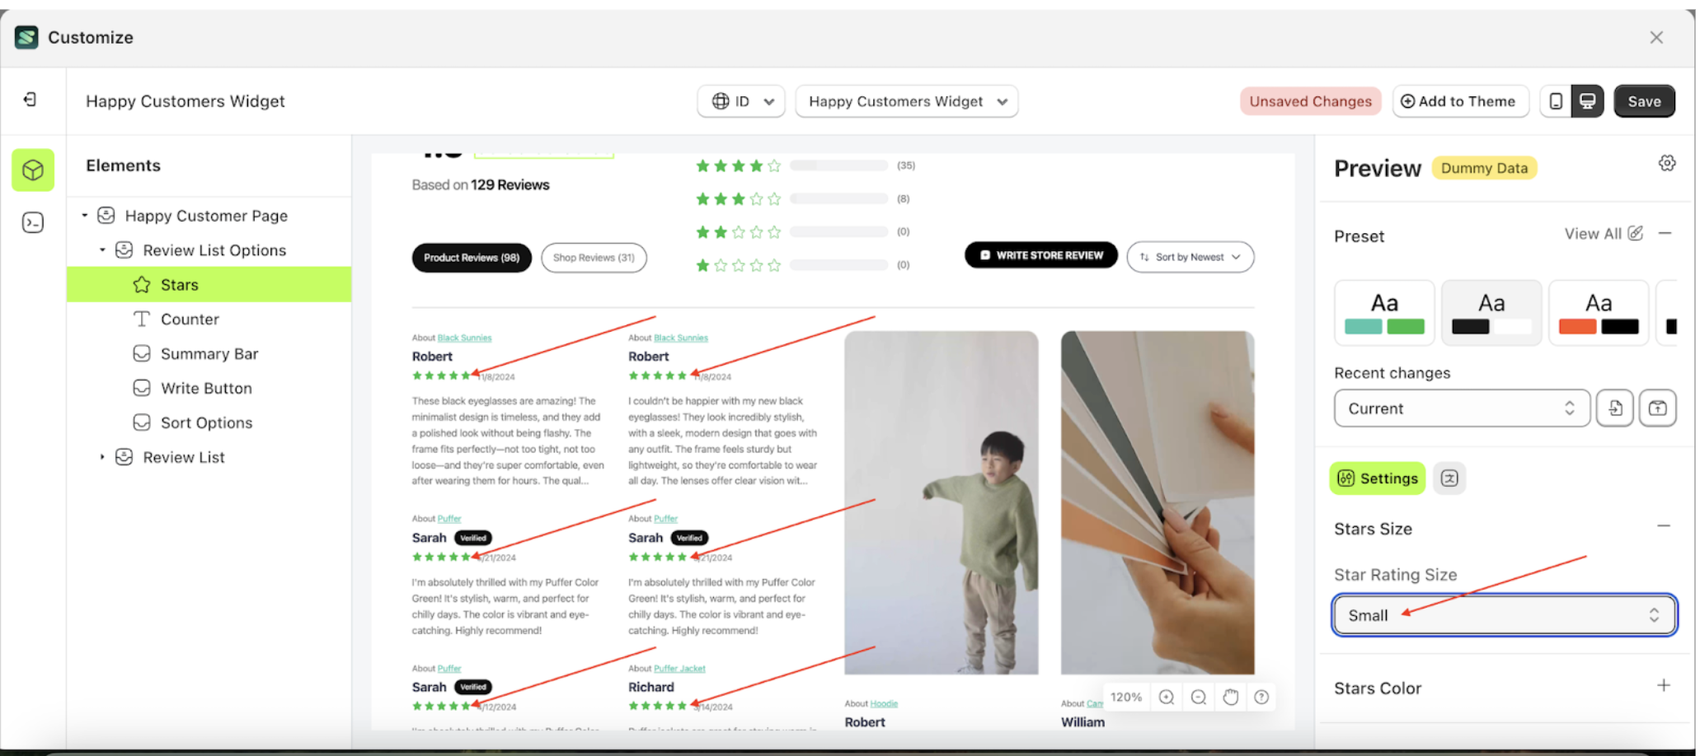
Task: Click the Save button
Action: click(x=1643, y=101)
